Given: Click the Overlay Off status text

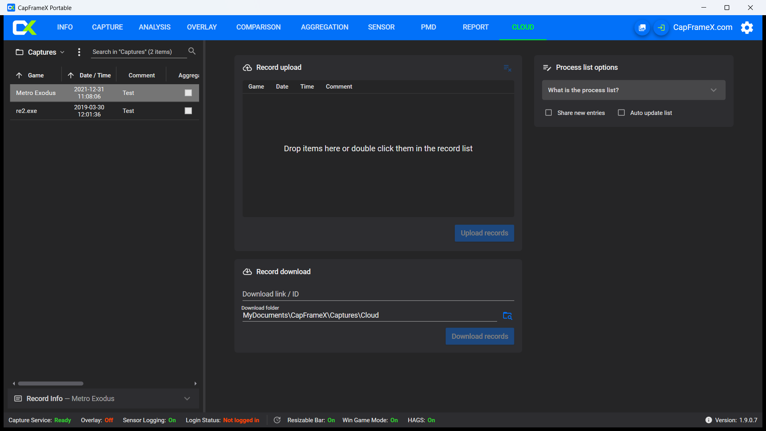Looking at the screenshot, I should pos(97,420).
